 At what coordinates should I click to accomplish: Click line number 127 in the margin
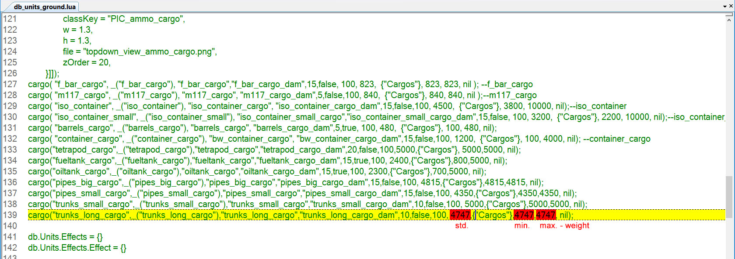[10, 84]
